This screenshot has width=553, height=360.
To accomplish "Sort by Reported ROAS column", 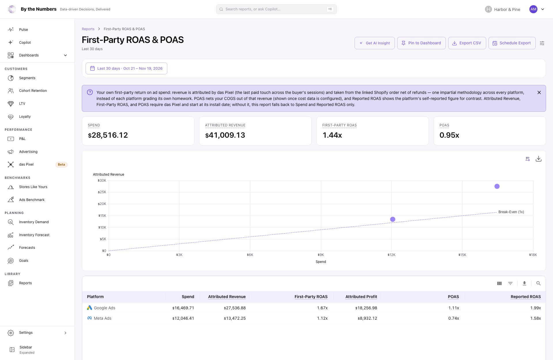I will click(526, 297).
